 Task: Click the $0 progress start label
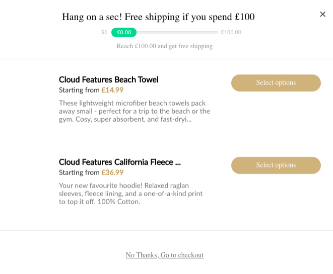[104, 32]
